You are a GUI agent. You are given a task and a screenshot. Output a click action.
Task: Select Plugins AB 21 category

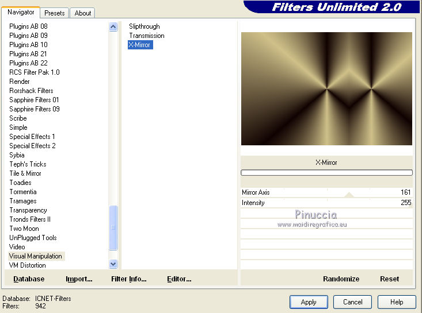(x=28, y=54)
